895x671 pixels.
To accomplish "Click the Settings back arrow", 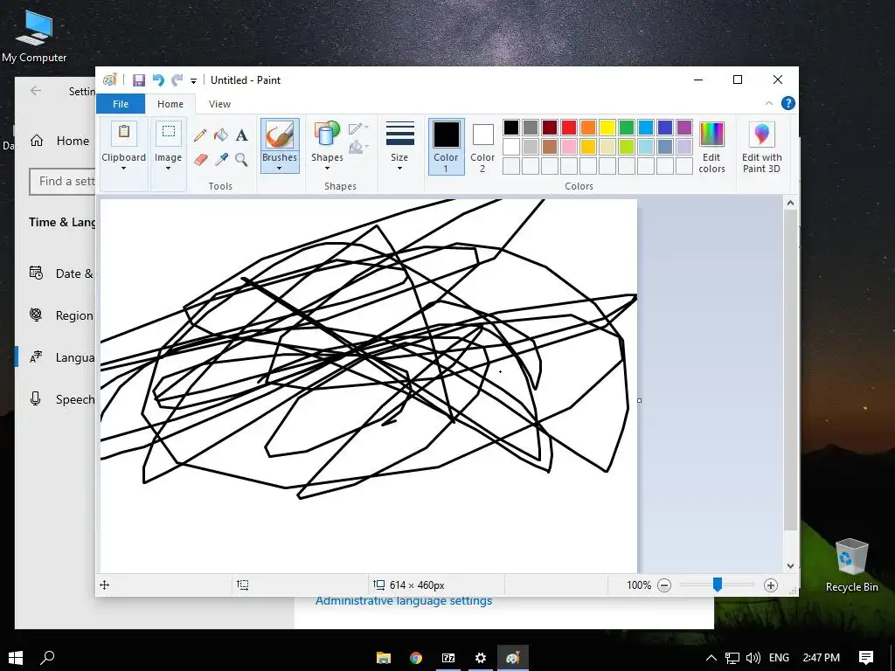I will pyautogui.click(x=36, y=91).
